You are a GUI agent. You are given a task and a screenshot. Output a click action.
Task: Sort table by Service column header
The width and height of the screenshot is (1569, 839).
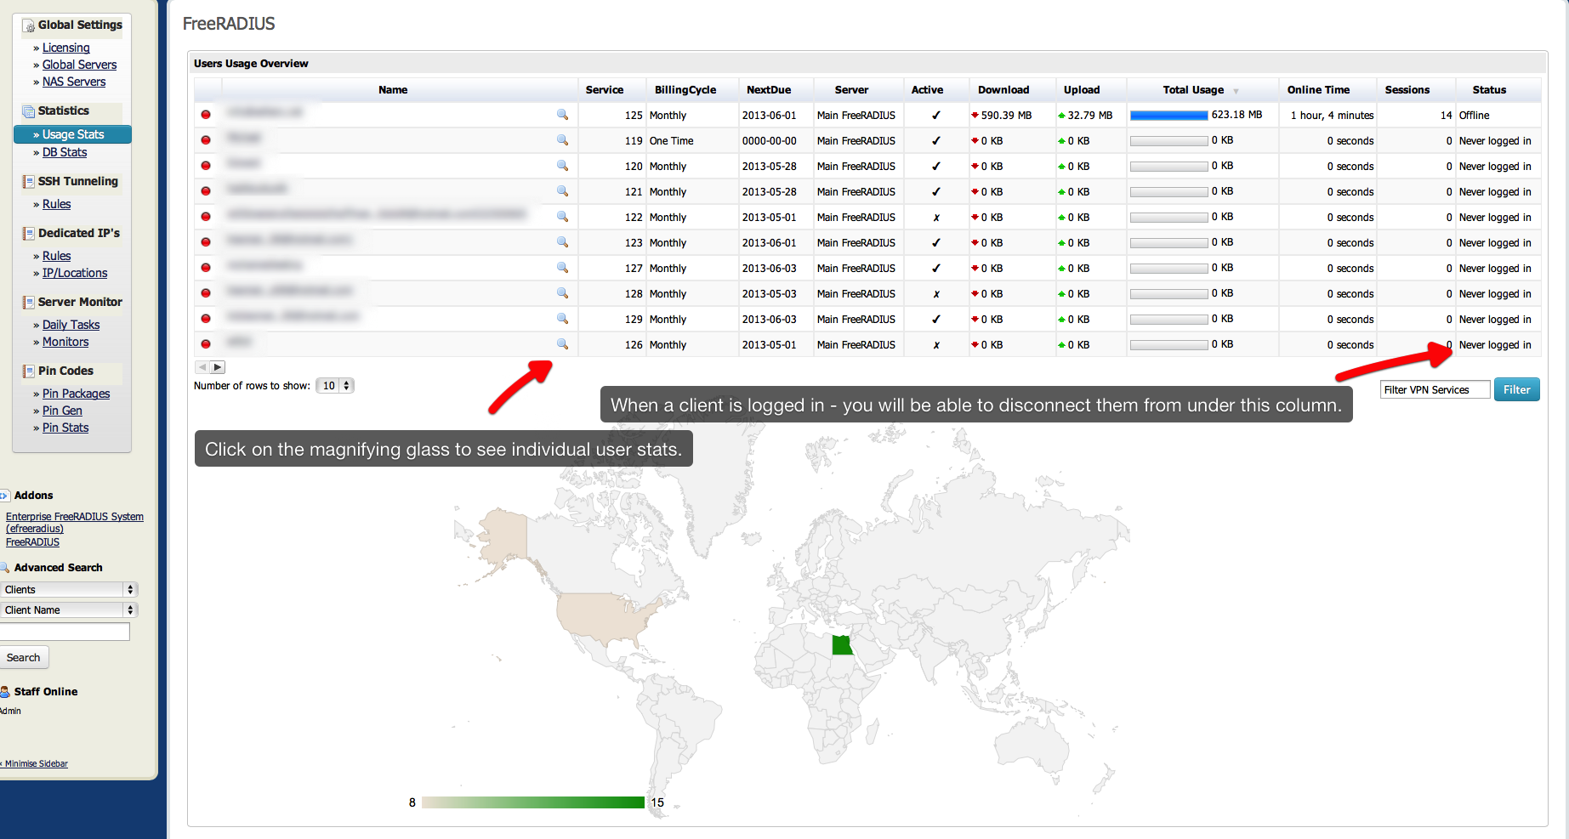click(x=605, y=90)
